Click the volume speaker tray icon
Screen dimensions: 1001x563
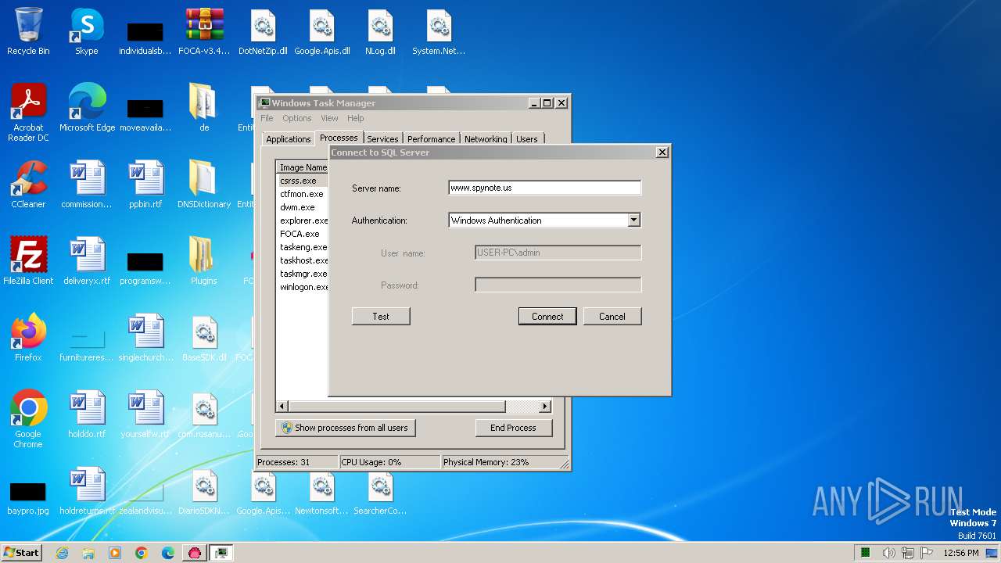(x=888, y=553)
